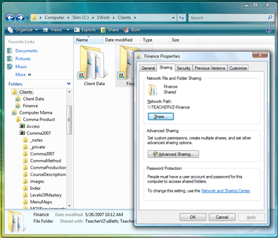Click the refresh icon beside address bar
This screenshot has height=238, width=278.
click(x=181, y=18)
